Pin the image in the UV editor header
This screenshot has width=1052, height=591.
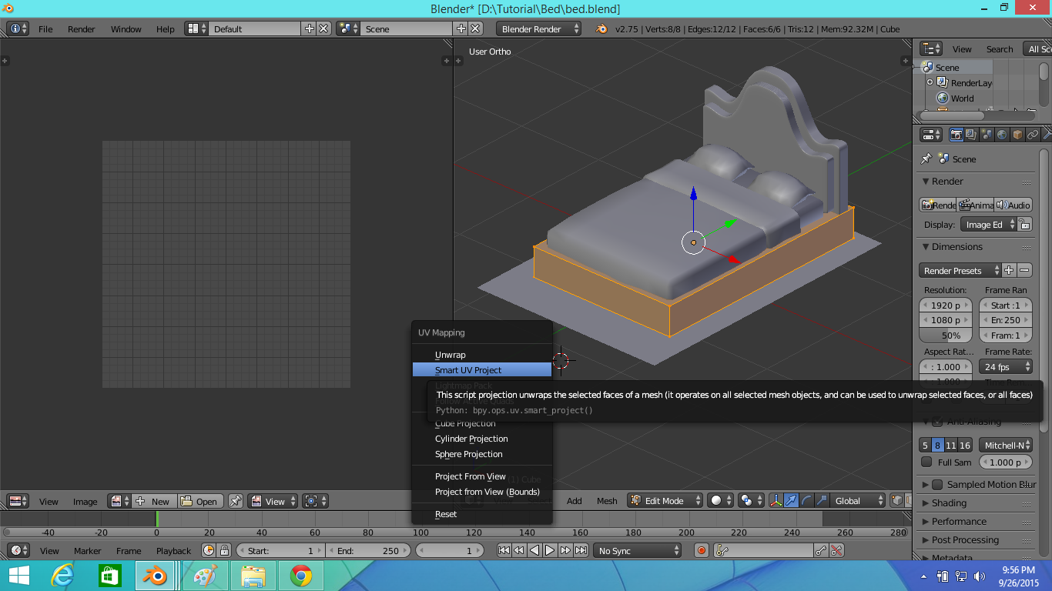(236, 501)
